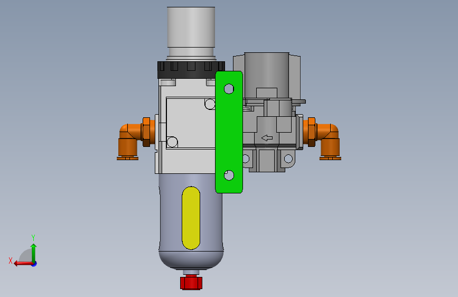The height and width of the screenshot is (297, 458).
Task: Select lower hole in green bracket
Action: [x=229, y=175]
